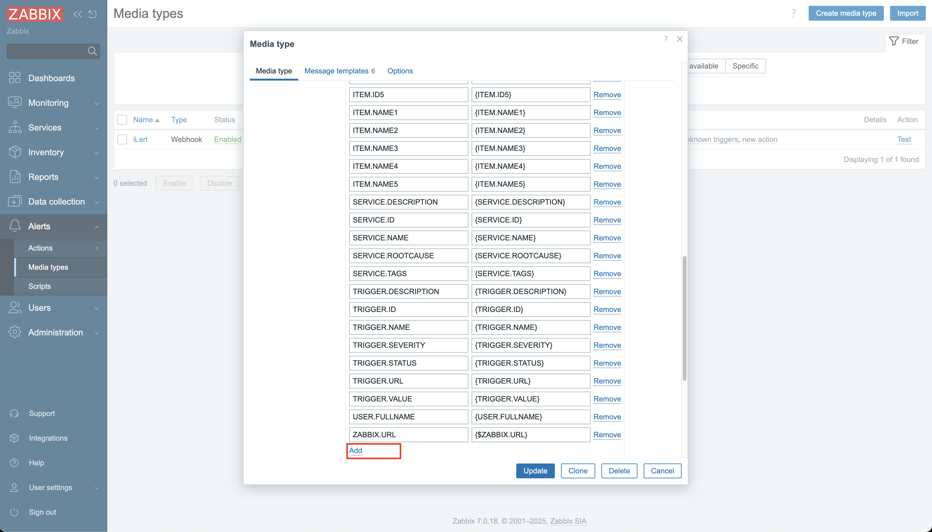Click the help question mark in the Media type dialog
Screen dimensions: 932x532
[666, 39]
